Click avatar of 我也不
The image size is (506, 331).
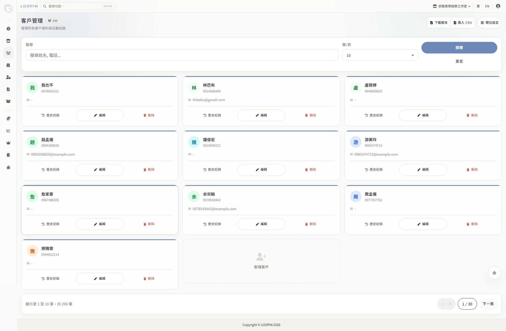pos(32,88)
